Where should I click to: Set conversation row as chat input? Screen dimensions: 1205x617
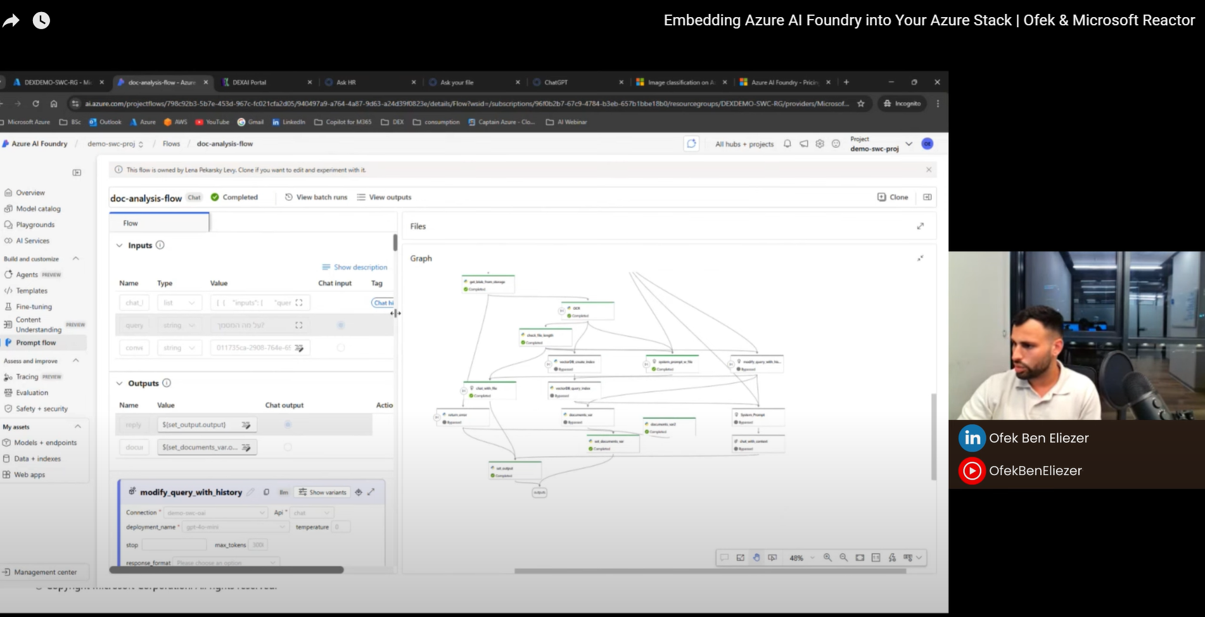(341, 348)
